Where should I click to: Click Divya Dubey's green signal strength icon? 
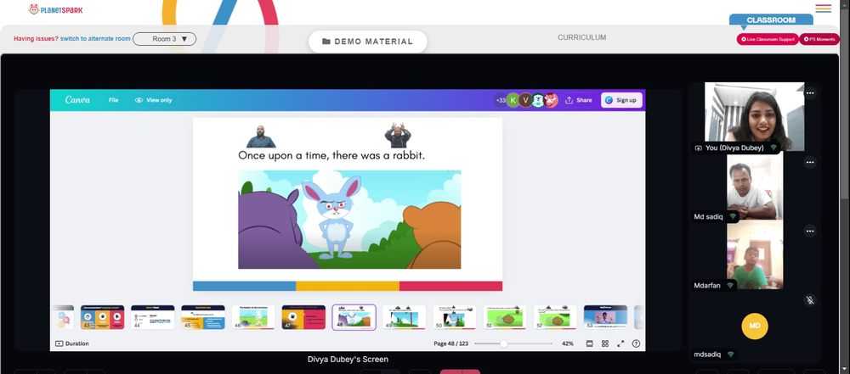tap(773, 148)
